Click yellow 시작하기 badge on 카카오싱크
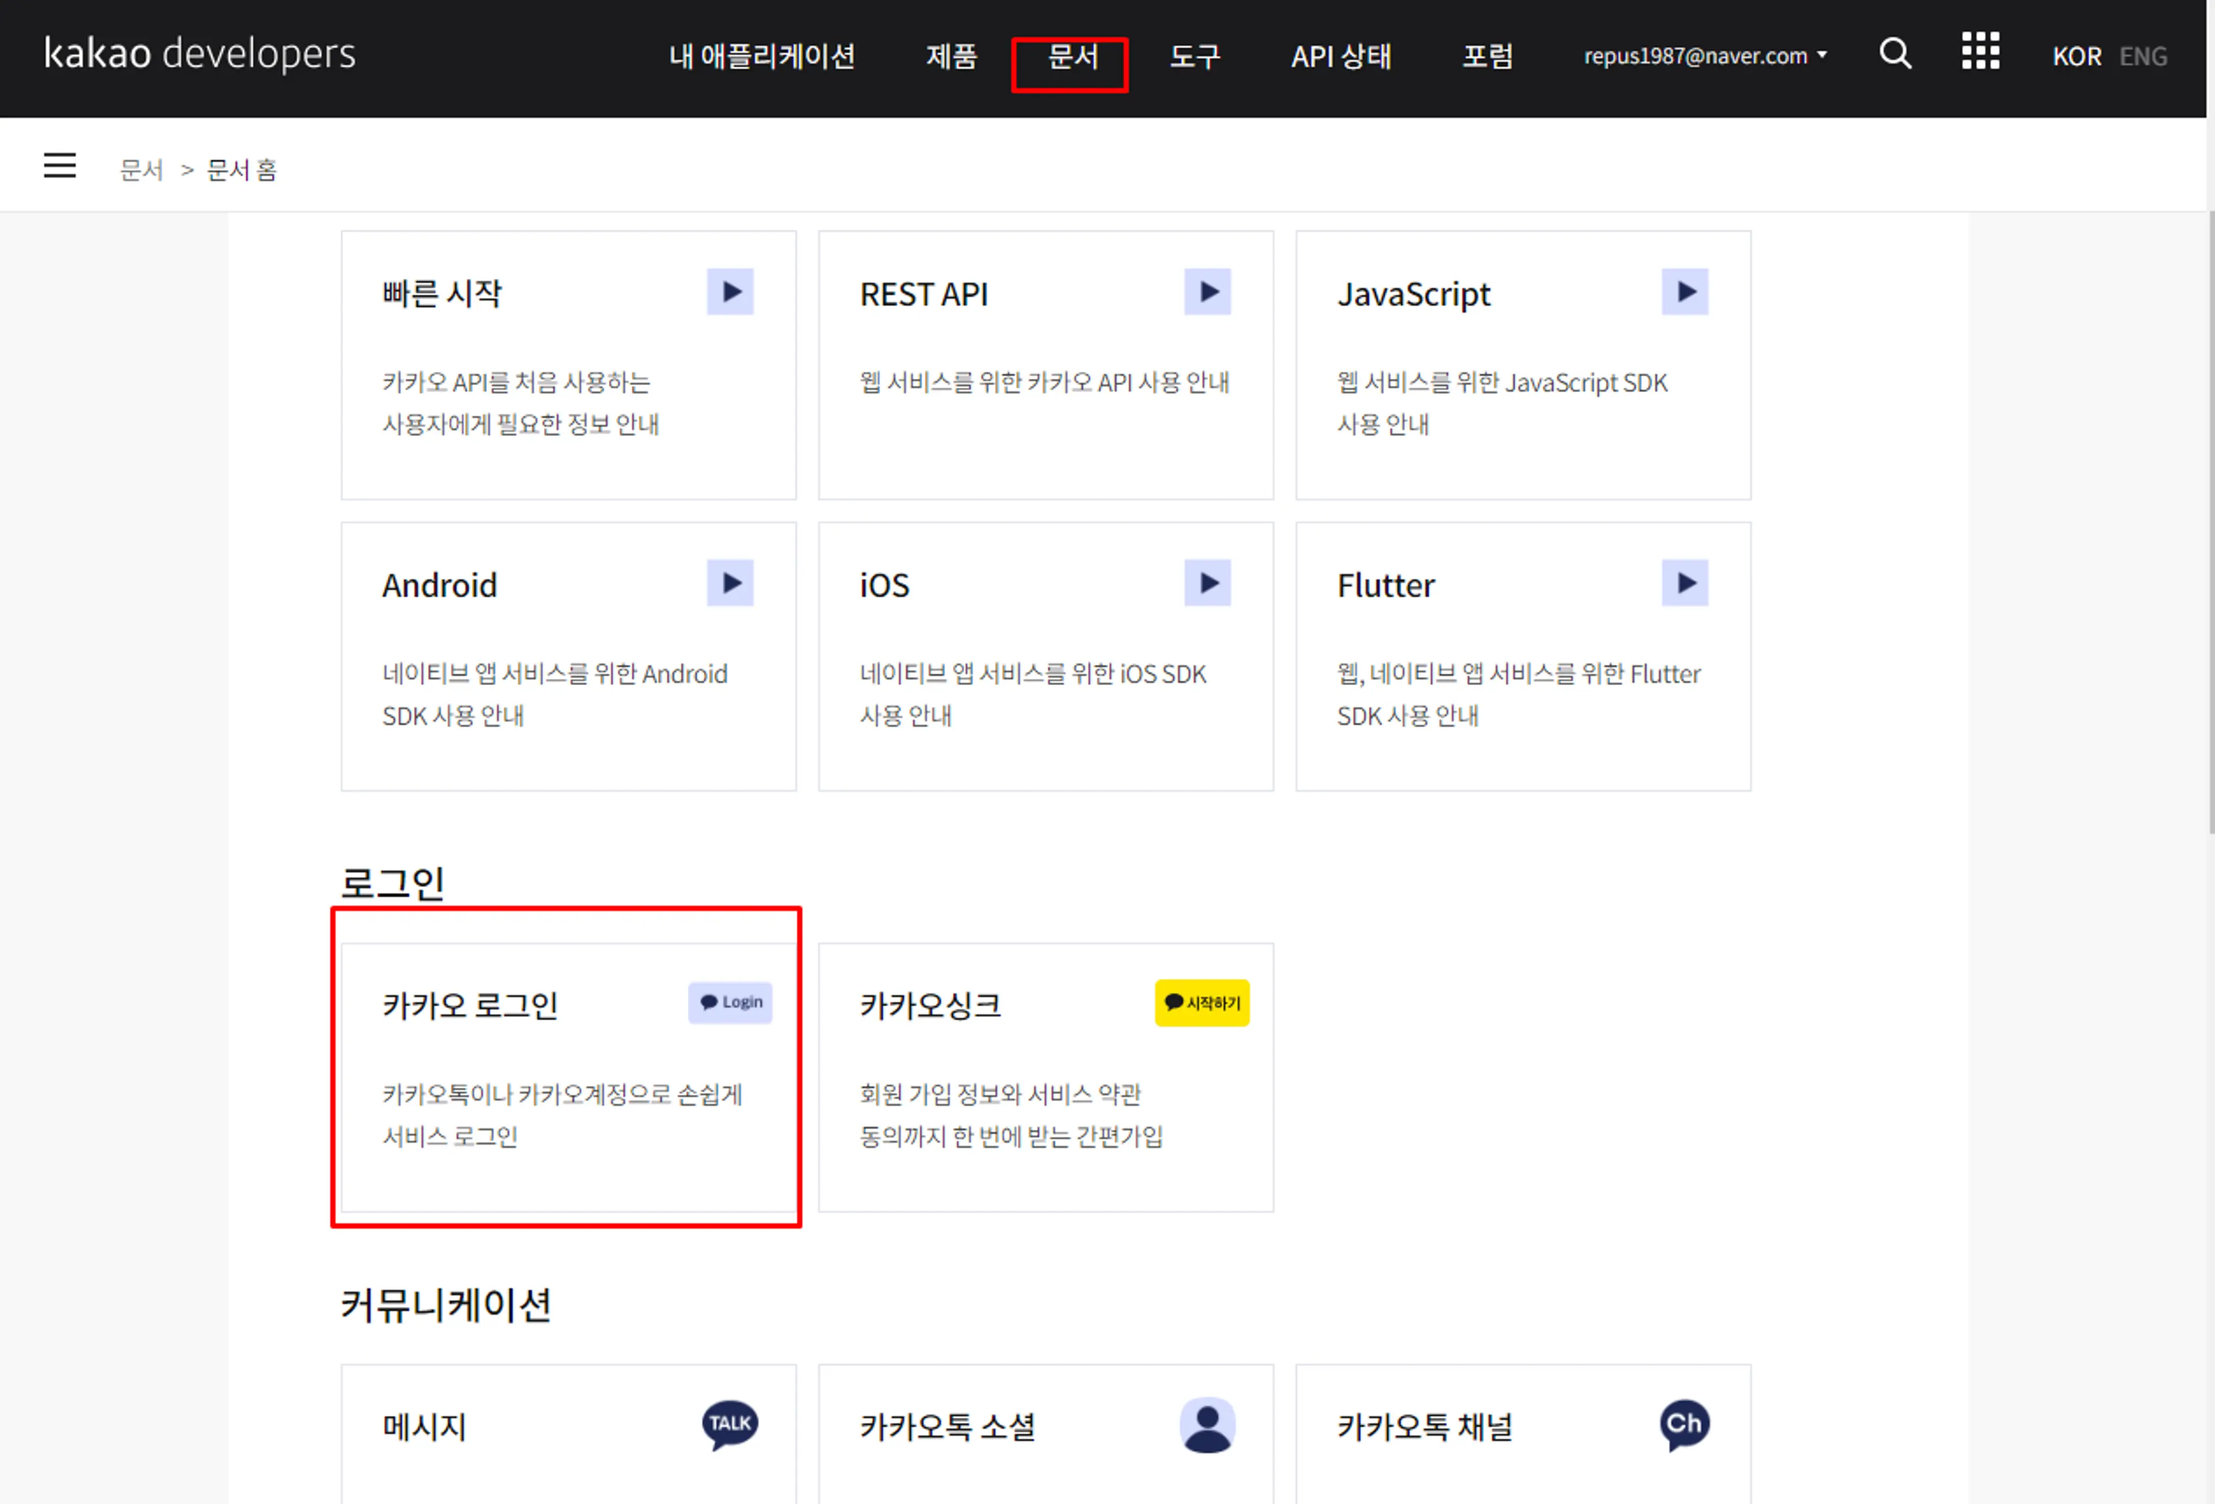Screen dimensions: 2215x1504 tap(1202, 1003)
